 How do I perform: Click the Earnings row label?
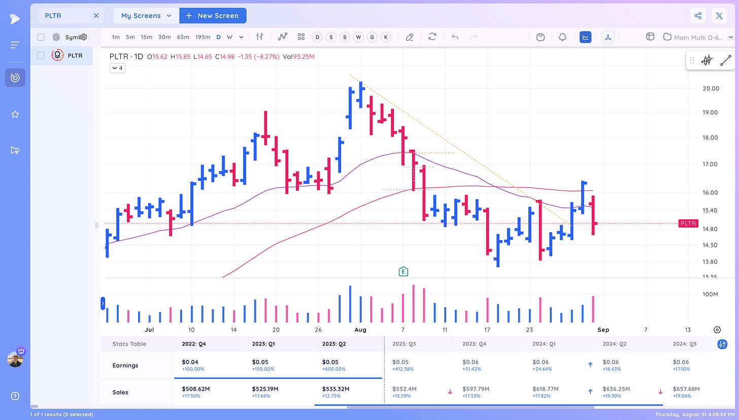[x=126, y=365]
